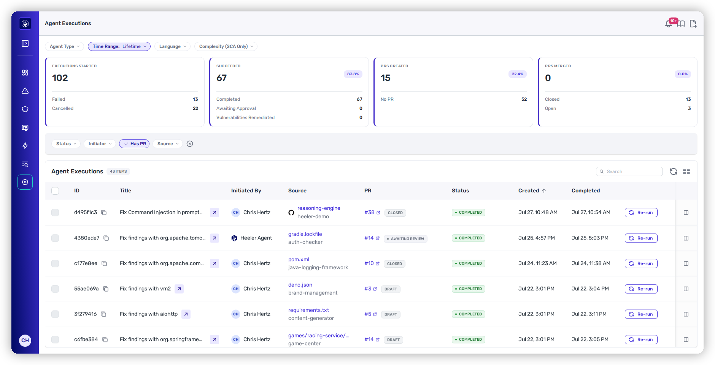Image resolution: width=715 pixels, height=365 pixels.
Task: Select the checkbox for row 4380ede7
Action: pos(55,238)
